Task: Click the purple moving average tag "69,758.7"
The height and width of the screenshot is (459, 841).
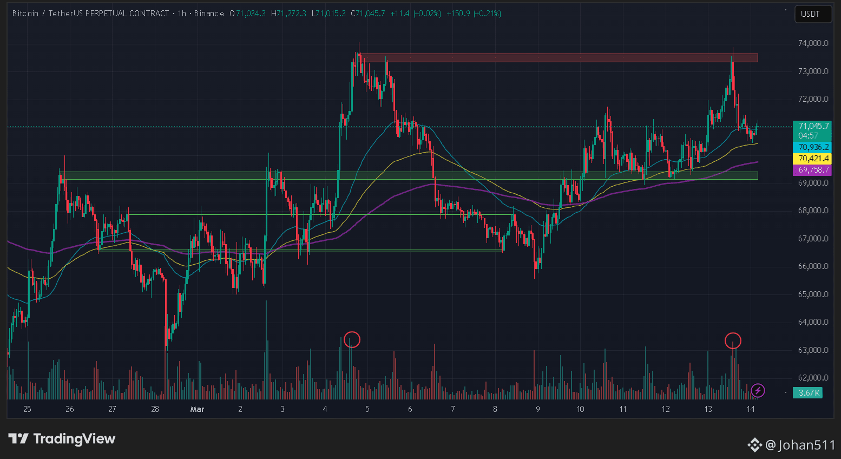Action: pyautogui.click(x=812, y=170)
